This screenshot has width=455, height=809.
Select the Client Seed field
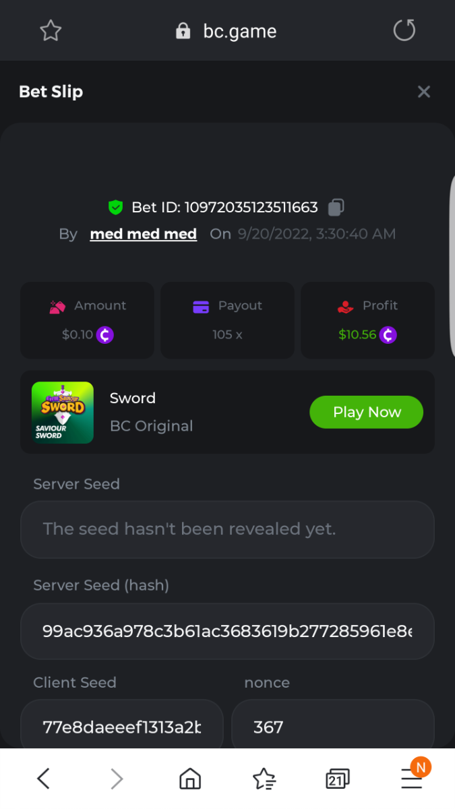(x=122, y=727)
